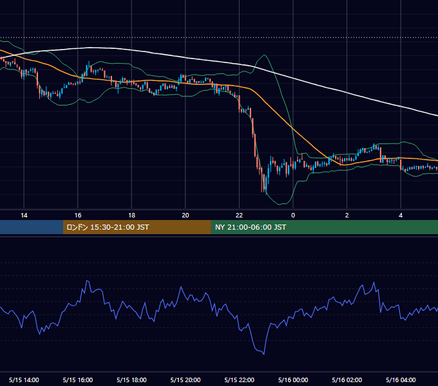Click the 5/15 22:00 date label

[240, 380]
